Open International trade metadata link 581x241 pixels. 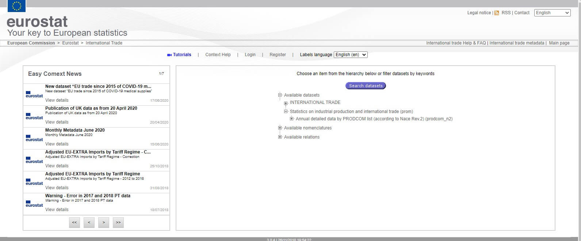click(x=517, y=43)
